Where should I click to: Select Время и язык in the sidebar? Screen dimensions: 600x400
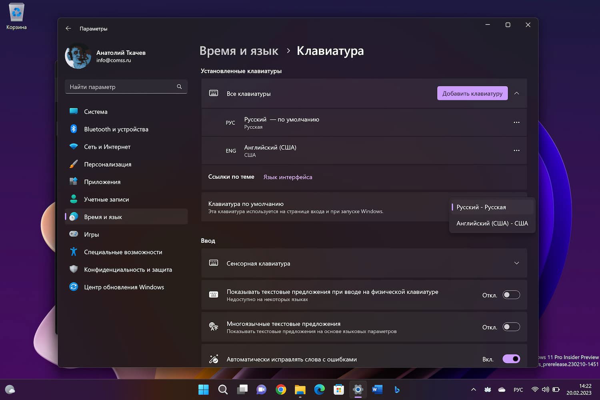pyautogui.click(x=126, y=217)
